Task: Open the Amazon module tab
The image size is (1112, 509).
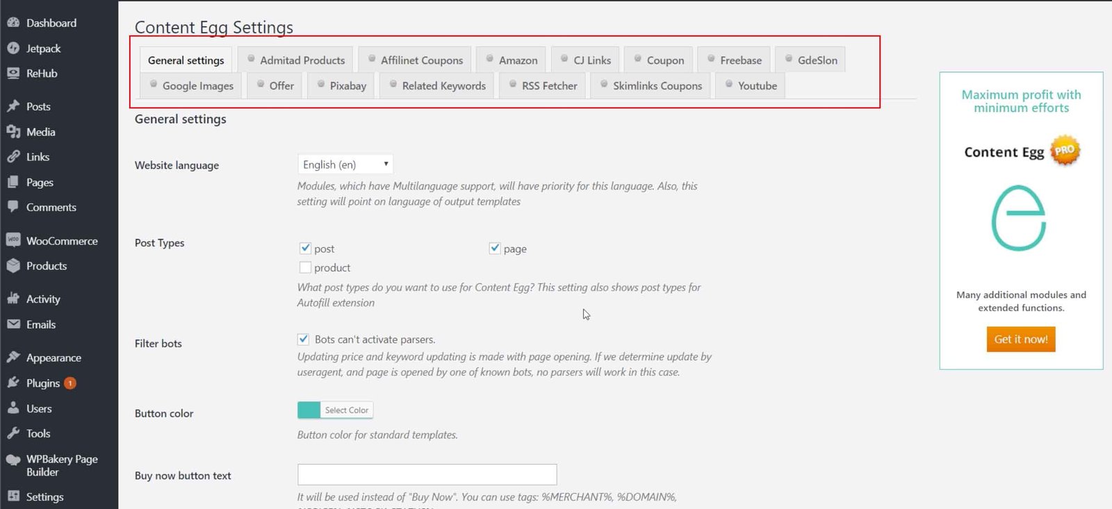Action: click(x=511, y=60)
